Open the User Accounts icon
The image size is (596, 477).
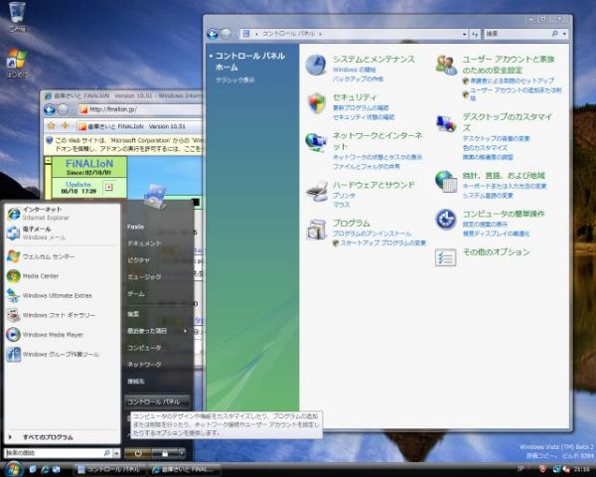tap(446, 65)
